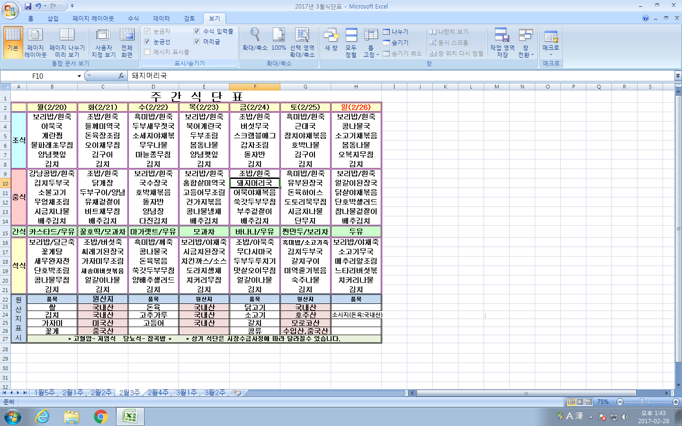Click 선택 영역 확대/축소 icon
The width and height of the screenshot is (682, 426).
click(302, 42)
